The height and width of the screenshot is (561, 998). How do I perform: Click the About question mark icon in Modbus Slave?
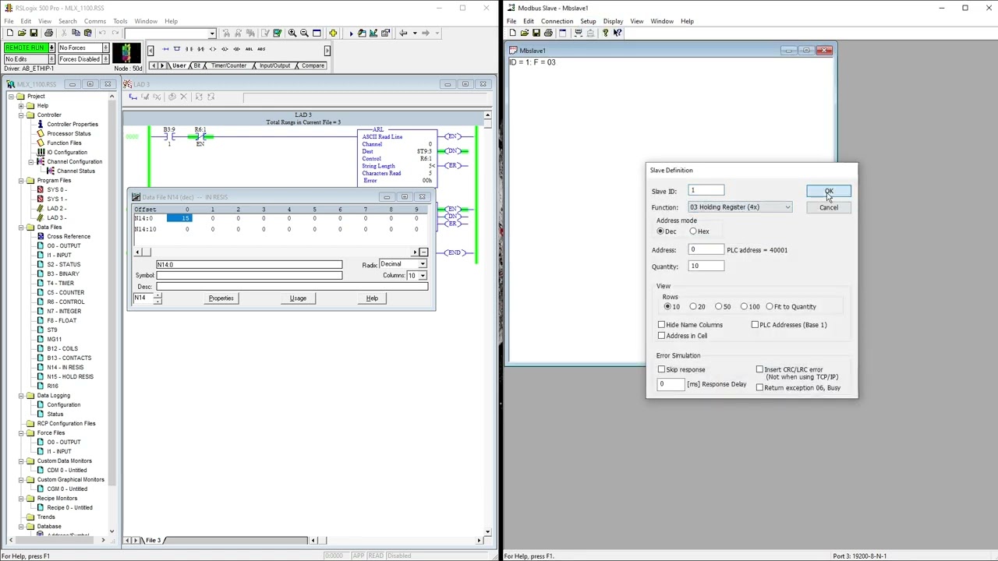(x=605, y=33)
